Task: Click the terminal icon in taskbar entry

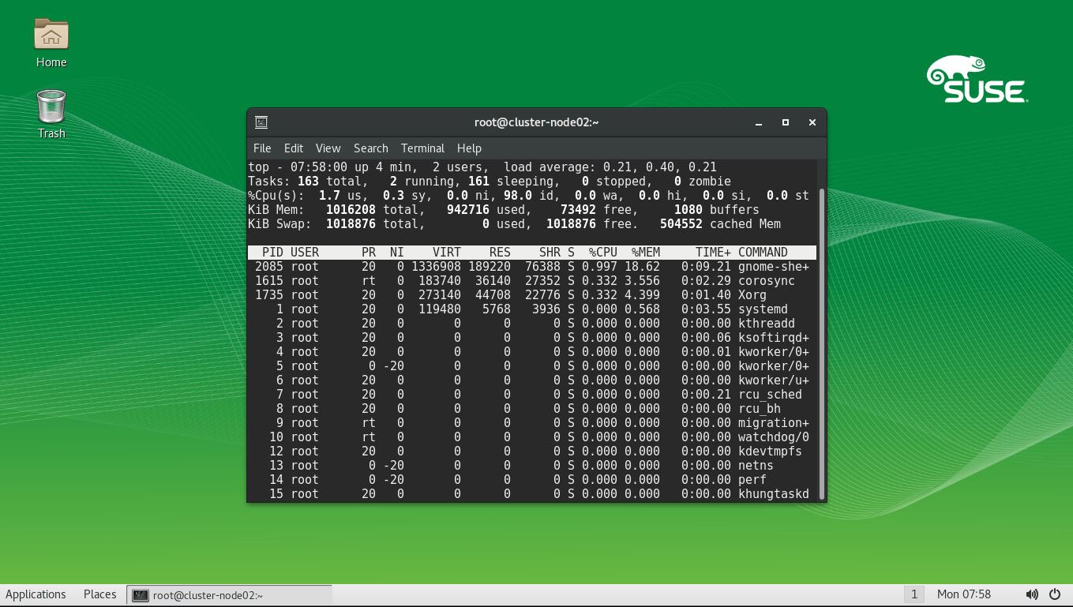Action: 141,595
